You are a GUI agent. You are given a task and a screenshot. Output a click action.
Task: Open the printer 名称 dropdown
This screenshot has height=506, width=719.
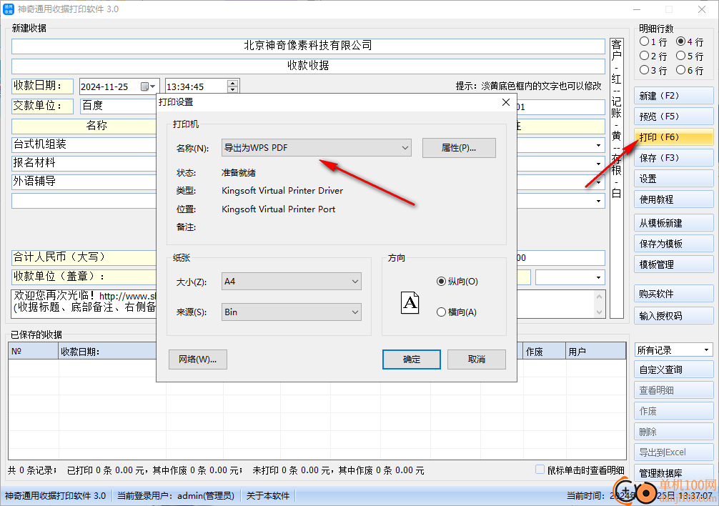[x=317, y=147]
